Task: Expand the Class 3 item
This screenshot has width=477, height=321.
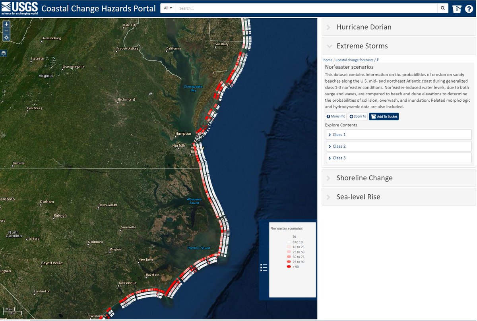Action: point(399,158)
